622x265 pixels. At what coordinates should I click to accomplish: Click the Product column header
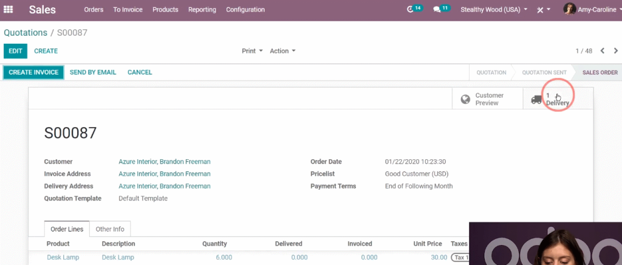[58, 244]
